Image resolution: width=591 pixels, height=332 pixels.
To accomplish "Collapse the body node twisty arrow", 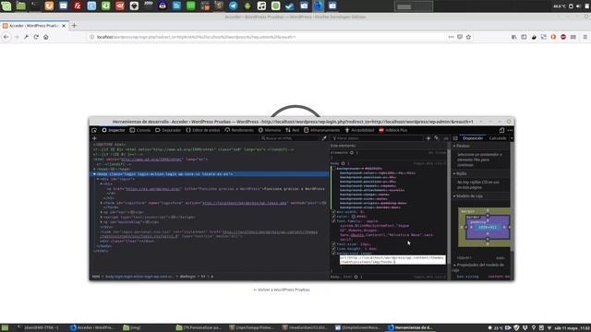I will pos(94,174).
